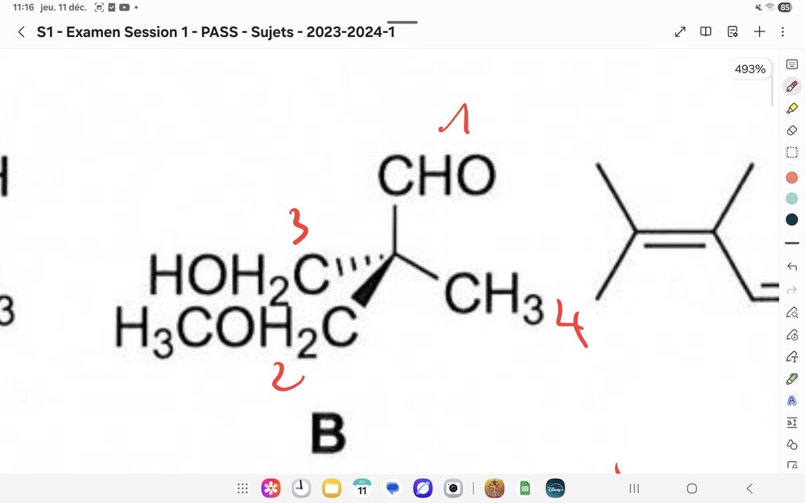Enter fullscreen with the expand arrows
The height and width of the screenshot is (503, 805).
point(680,31)
